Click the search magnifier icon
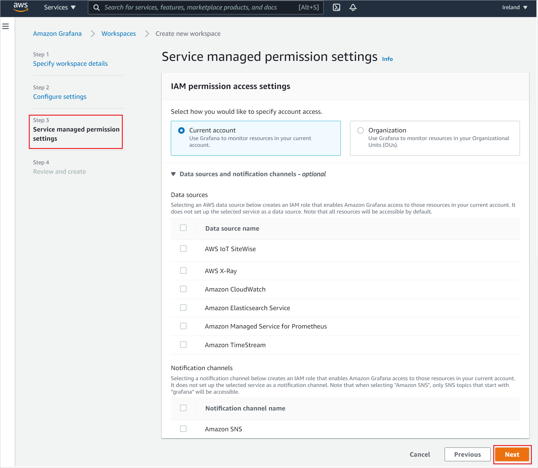 tap(96, 7)
